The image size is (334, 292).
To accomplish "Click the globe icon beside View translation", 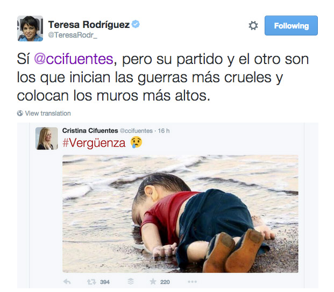I will click(x=20, y=113).
